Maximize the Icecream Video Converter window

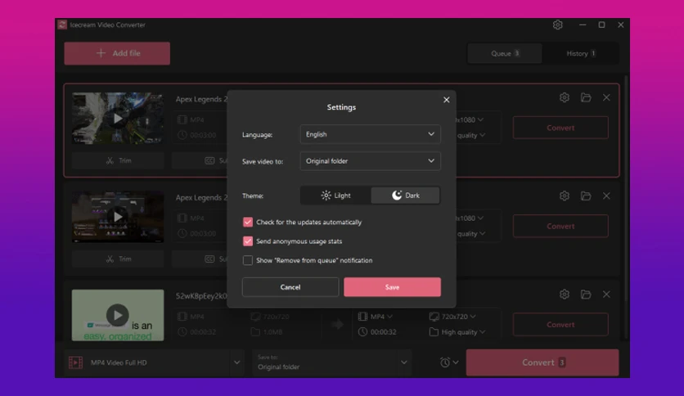click(x=601, y=25)
